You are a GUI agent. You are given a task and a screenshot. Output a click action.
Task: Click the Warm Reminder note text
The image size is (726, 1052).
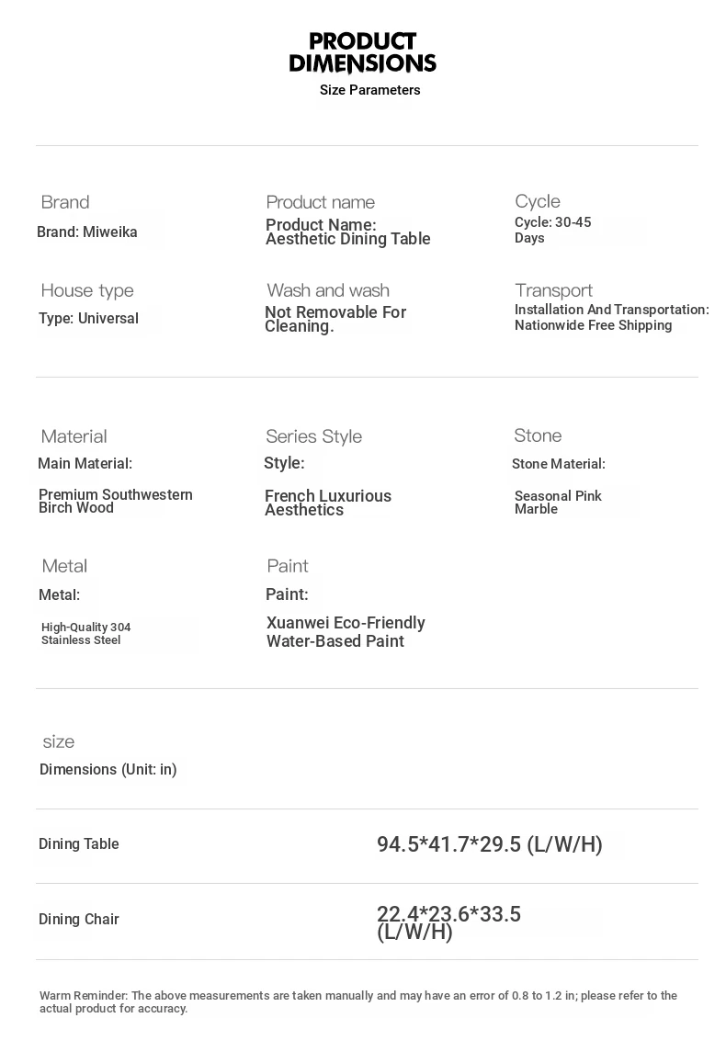(357, 1001)
